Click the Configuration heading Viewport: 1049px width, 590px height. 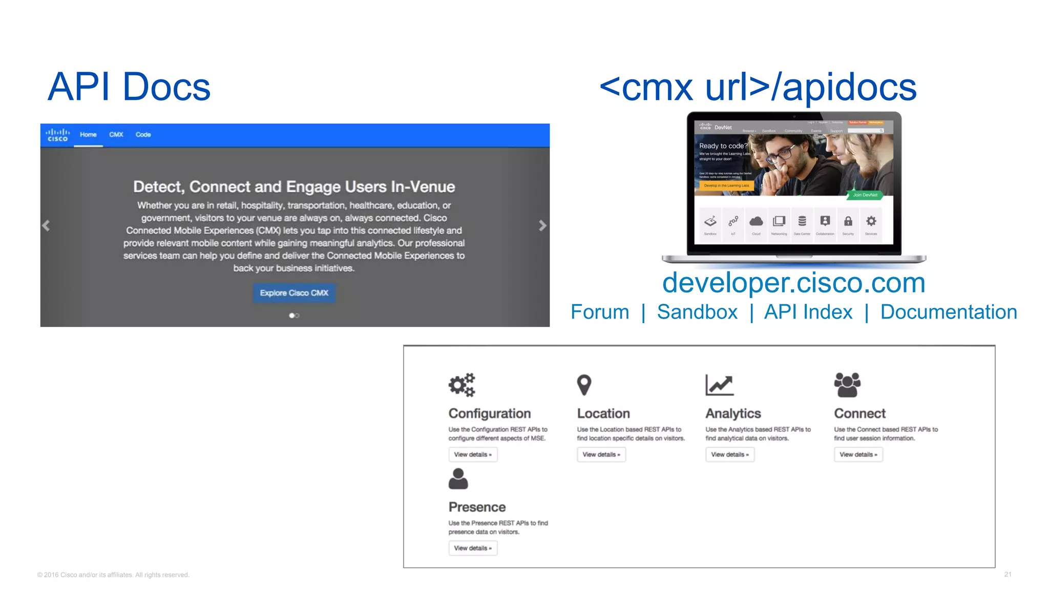click(490, 414)
